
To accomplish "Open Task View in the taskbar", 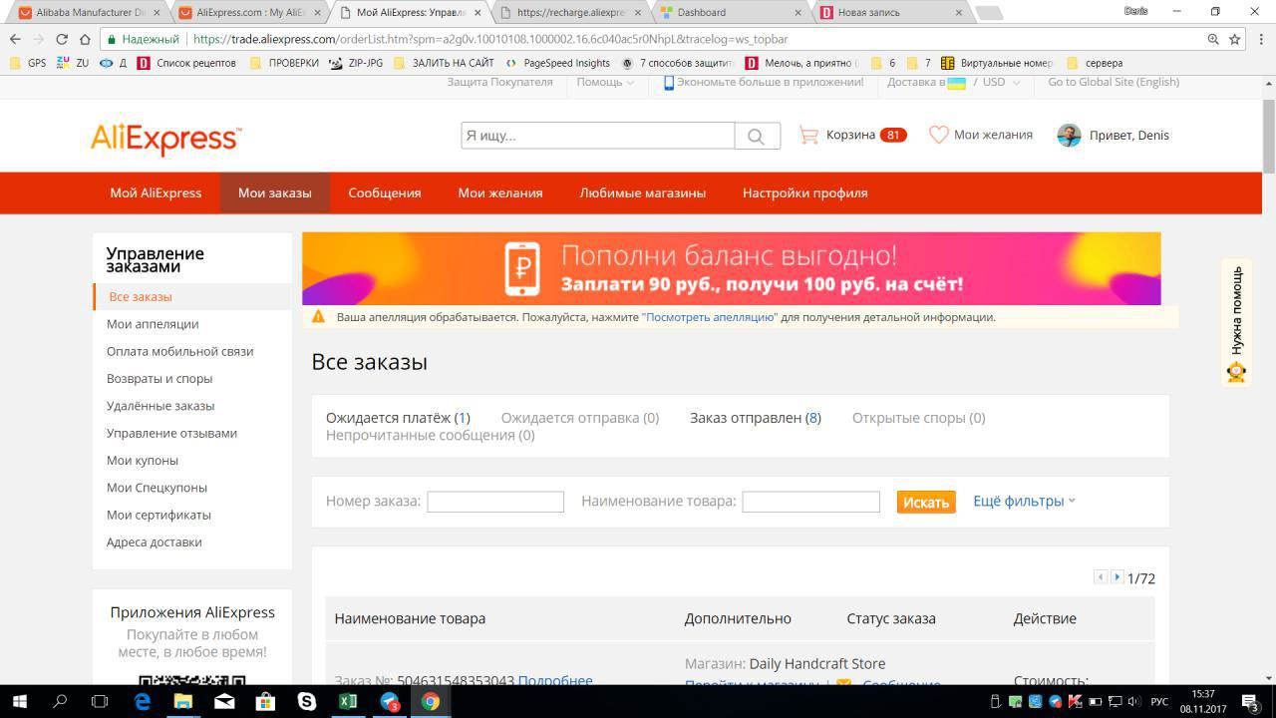I will click(x=100, y=702).
